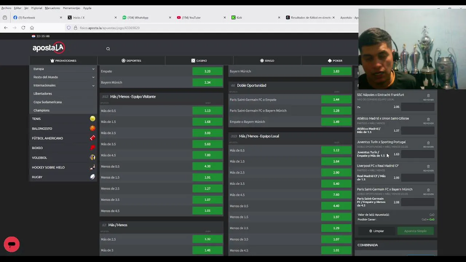The height and width of the screenshot is (262, 466).
Task: Click the apostaLA logo
Action: click(48, 48)
